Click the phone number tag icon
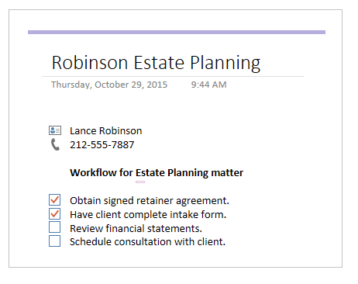 coord(55,144)
